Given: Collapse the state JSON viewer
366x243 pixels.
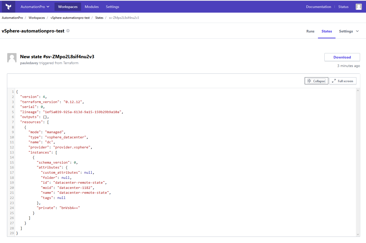Looking at the screenshot, I should click(x=316, y=81).
